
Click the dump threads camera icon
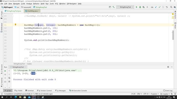click(x=5, y=82)
